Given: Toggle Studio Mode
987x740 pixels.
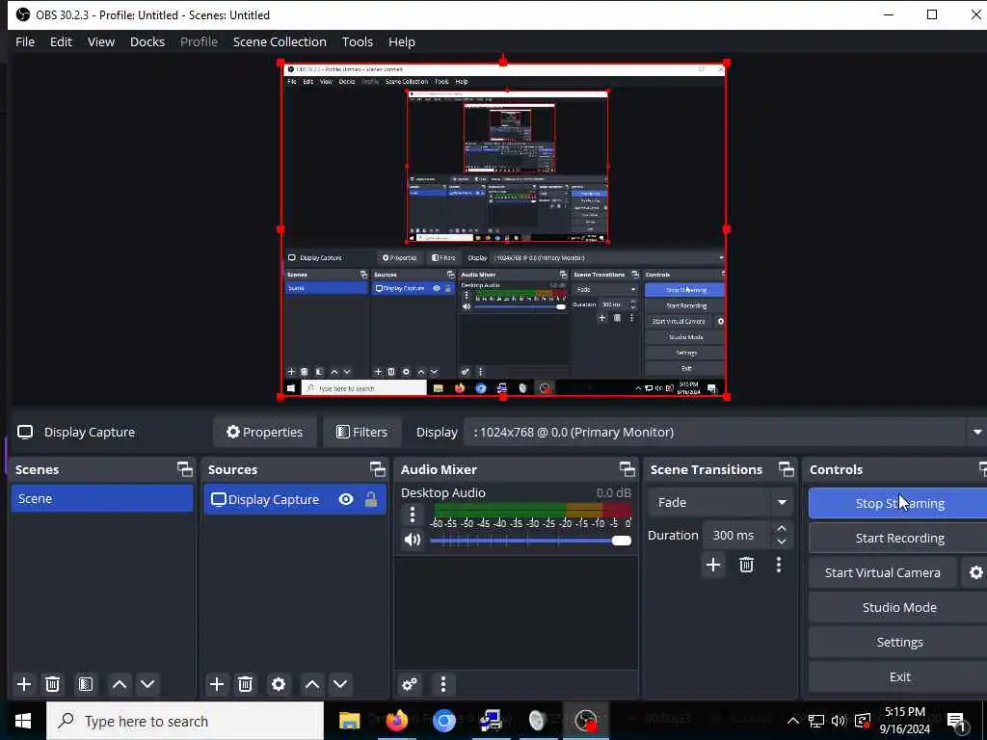Looking at the screenshot, I should click(x=899, y=607).
